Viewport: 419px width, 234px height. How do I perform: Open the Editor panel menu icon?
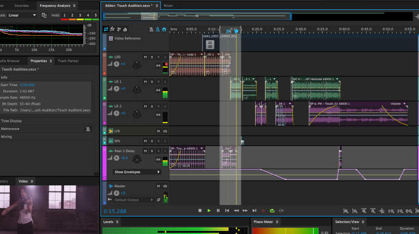157,6
